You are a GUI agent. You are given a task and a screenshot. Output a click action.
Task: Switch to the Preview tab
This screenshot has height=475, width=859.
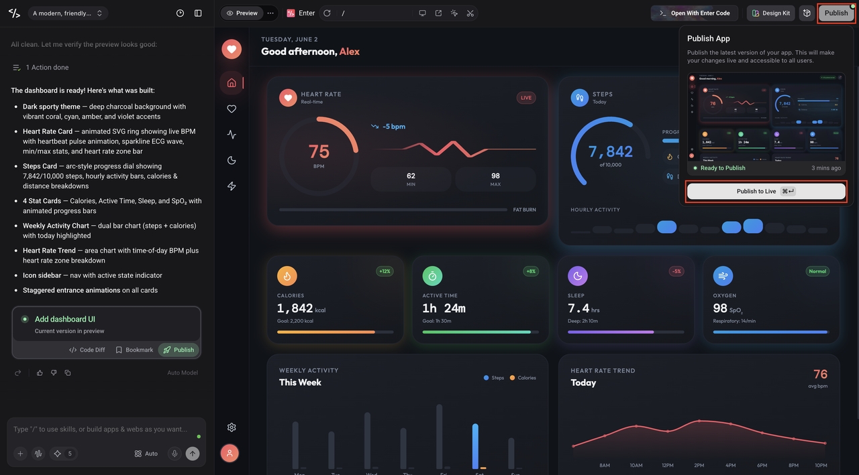coord(242,13)
